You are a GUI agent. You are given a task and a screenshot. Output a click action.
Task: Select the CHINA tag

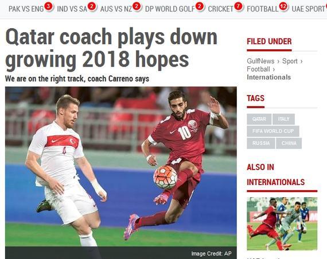click(x=289, y=143)
